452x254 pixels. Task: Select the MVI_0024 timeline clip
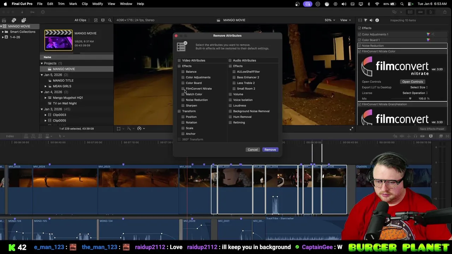tap(65, 189)
